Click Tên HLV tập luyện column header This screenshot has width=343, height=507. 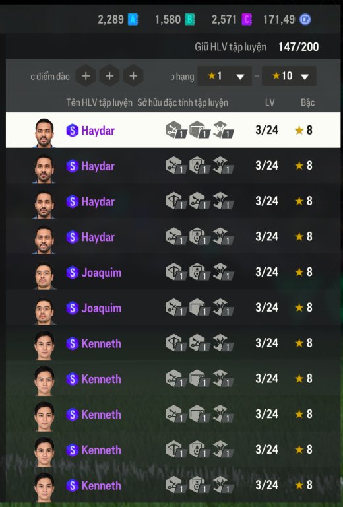[x=99, y=102]
